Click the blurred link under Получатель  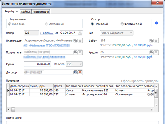click(x=44, y=57)
